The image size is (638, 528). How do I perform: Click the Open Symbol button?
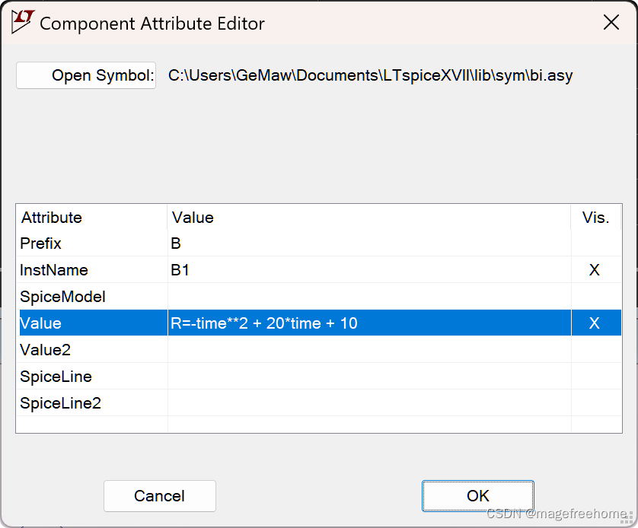point(86,75)
